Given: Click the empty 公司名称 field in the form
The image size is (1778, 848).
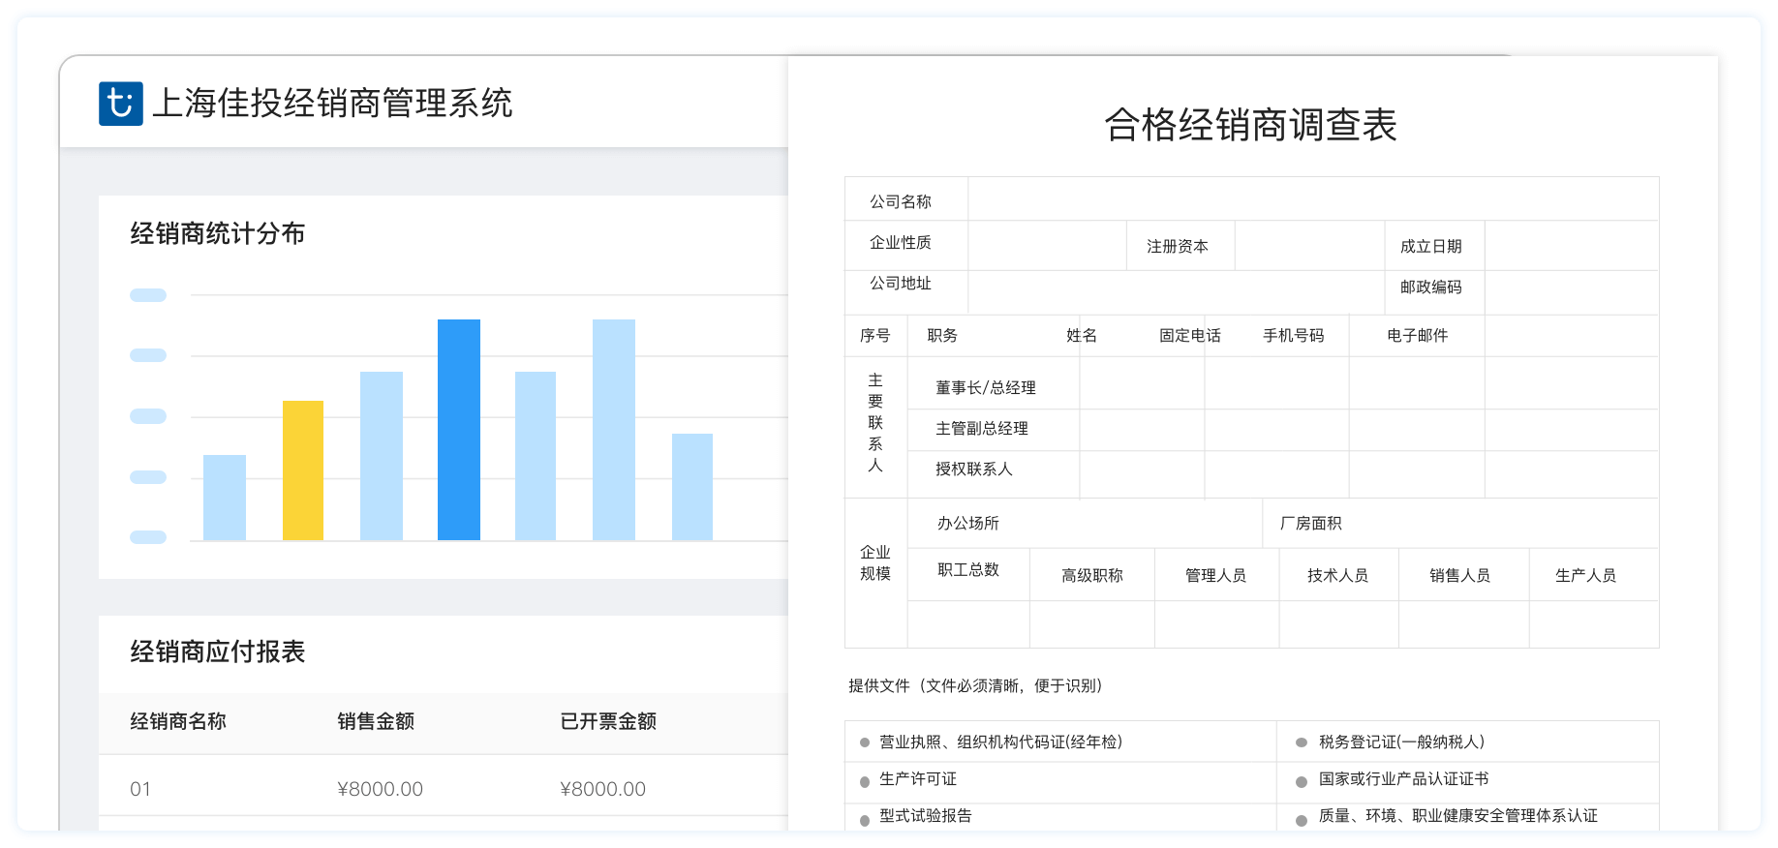Looking at the screenshot, I should (1312, 199).
